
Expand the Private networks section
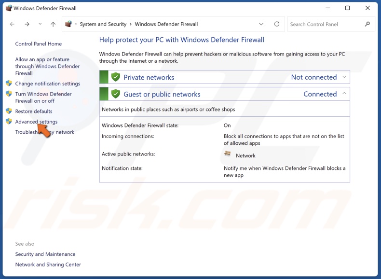click(x=344, y=77)
